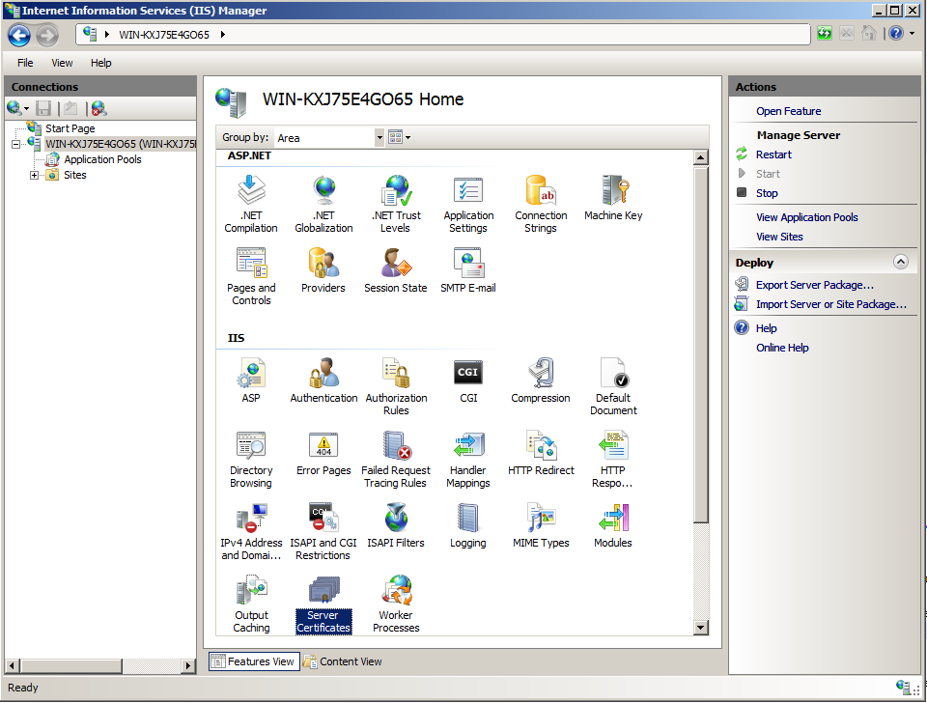Select Start Page in tree

point(70,128)
